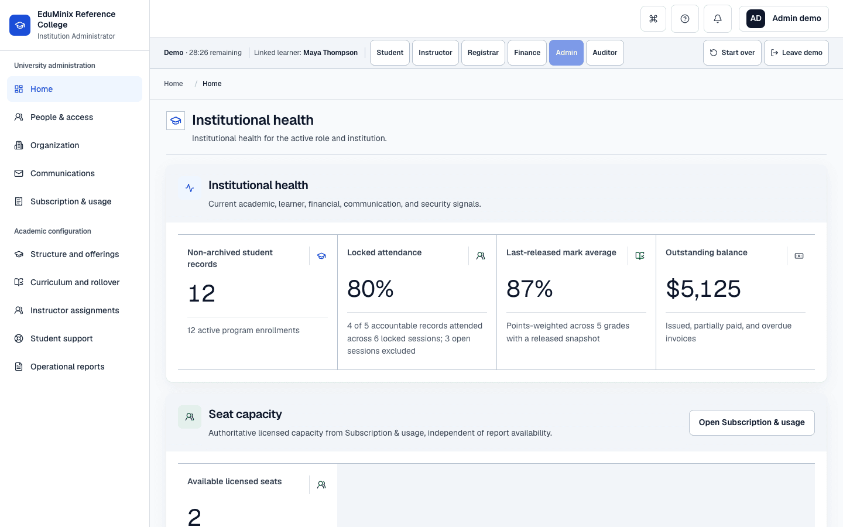843x527 pixels.
Task: Click the 12 student records value
Action: coord(201,293)
